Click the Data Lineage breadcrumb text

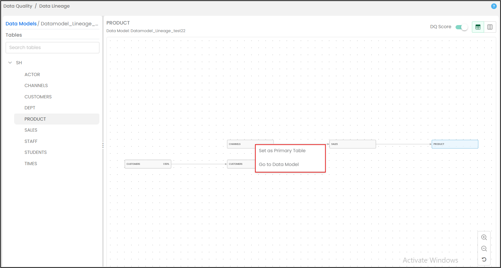55,6
